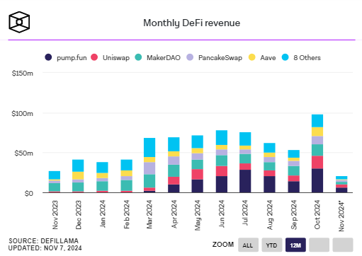The height and width of the screenshot is (256, 362).
Task: Select the 12M zoom button
Action: (x=295, y=245)
